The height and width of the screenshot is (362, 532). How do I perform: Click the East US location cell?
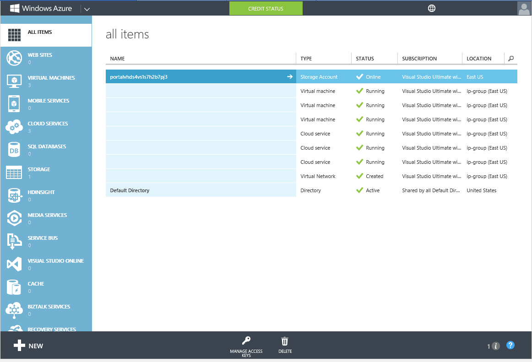pyautogui.click(x=475, y=77)
